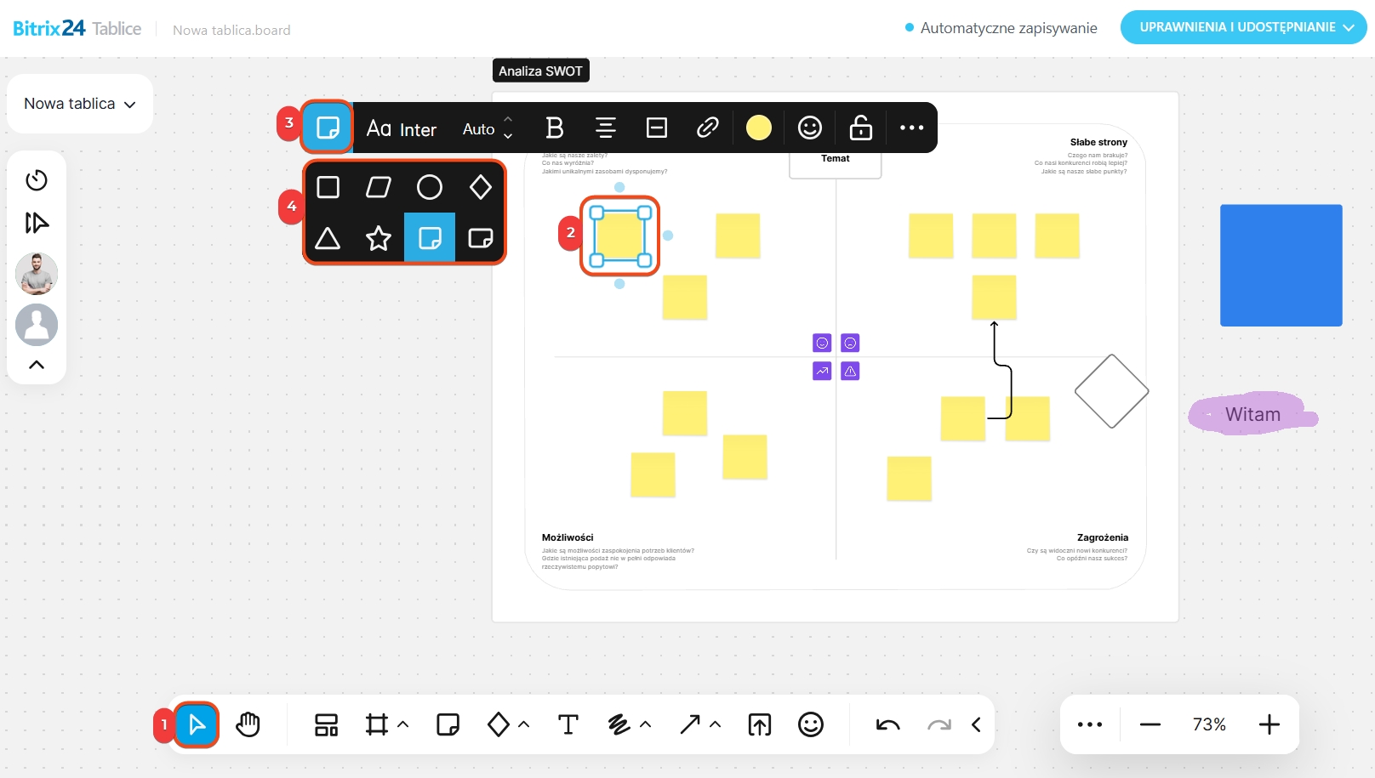Click the upload file icon
Screen dimensions: 1375x778
click(x=759, y=724)
